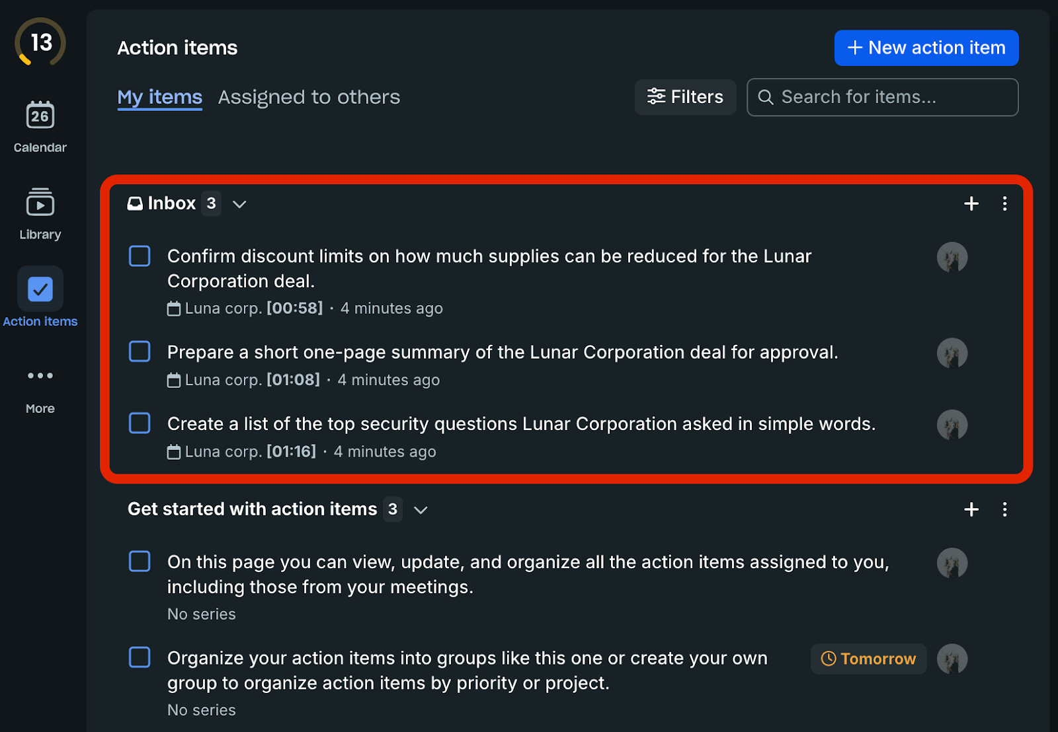Image resolution: width=1058 pixels, height=732 pixels.
Task: Add item to Get started group
Action: pos(971,509)
